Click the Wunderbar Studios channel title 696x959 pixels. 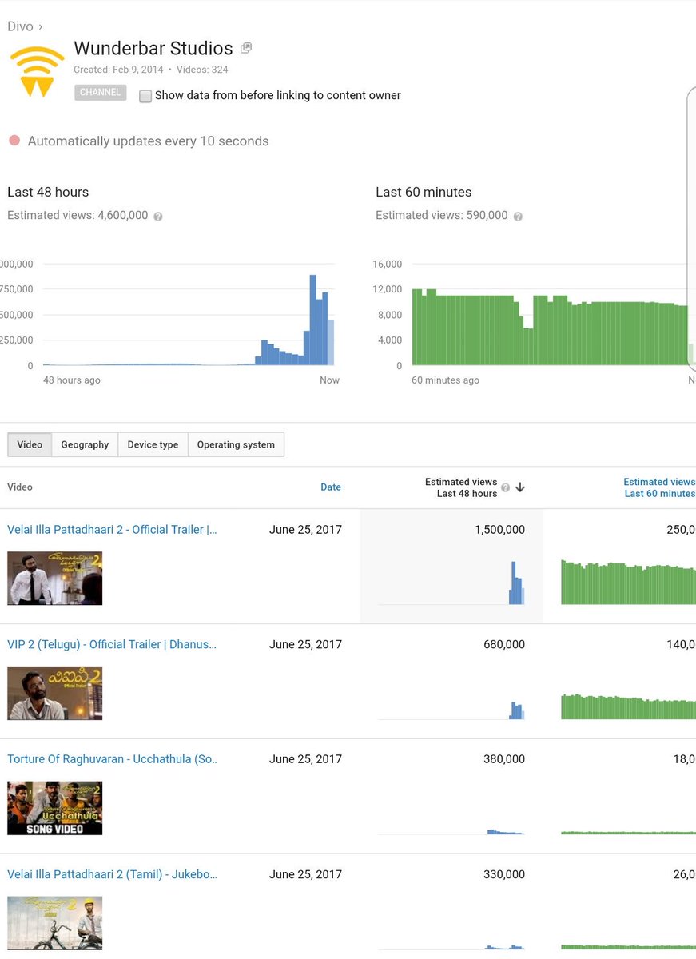(153, 48)
